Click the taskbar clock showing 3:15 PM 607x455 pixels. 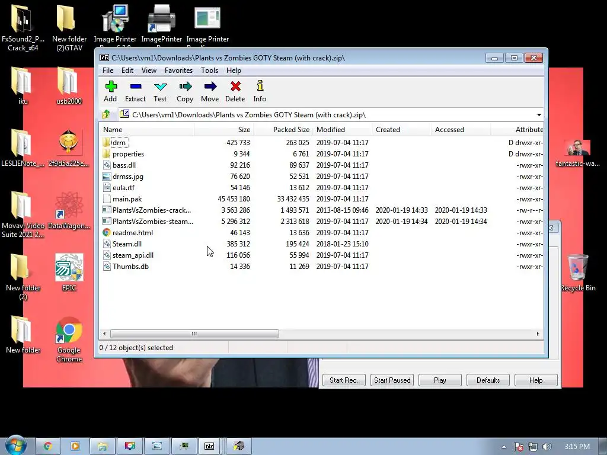point(577,447)
